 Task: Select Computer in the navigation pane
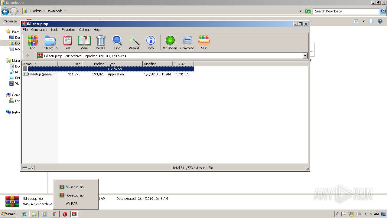coord(13,95)
